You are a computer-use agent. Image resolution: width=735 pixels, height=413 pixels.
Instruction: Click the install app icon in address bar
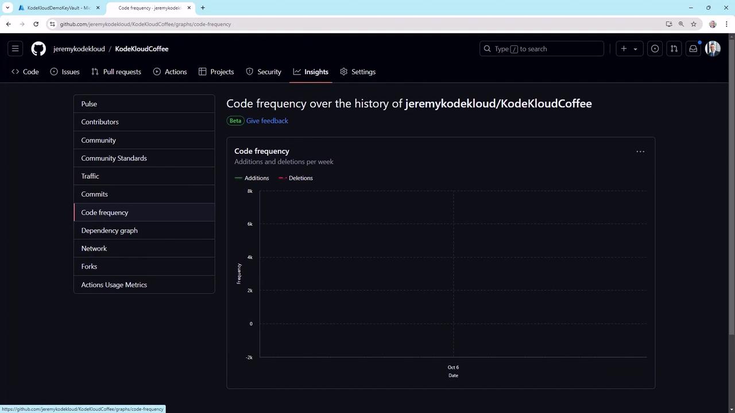click(669, 24)
